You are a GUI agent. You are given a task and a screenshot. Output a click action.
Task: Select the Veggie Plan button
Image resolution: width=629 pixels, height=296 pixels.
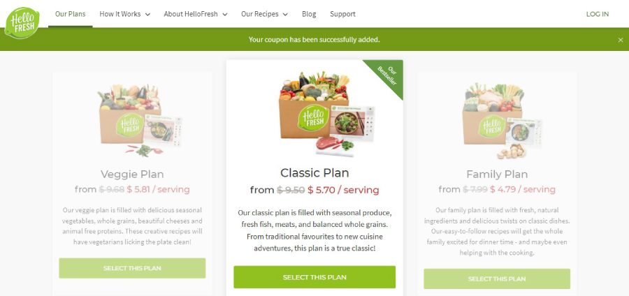pos(132,268)
